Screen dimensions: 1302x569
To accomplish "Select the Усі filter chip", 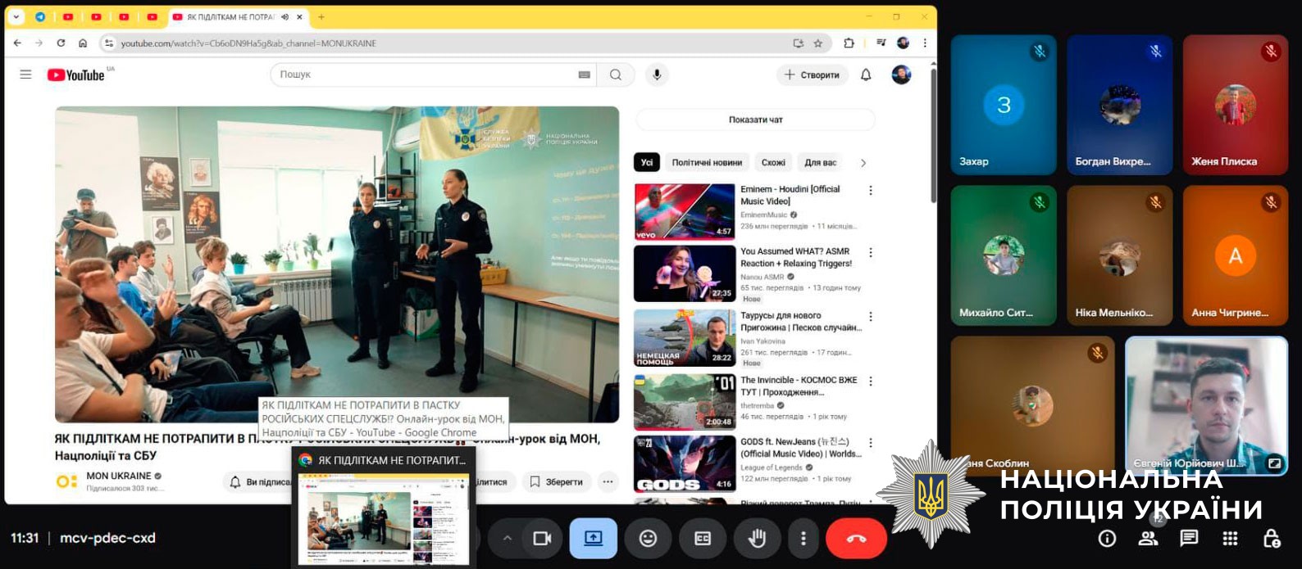I will (647, 162).
